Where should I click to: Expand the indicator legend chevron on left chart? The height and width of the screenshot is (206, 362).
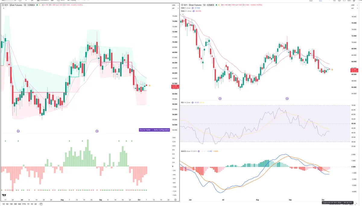(x=4, y=8)
